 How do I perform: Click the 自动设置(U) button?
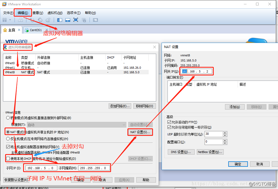(140, 125)
